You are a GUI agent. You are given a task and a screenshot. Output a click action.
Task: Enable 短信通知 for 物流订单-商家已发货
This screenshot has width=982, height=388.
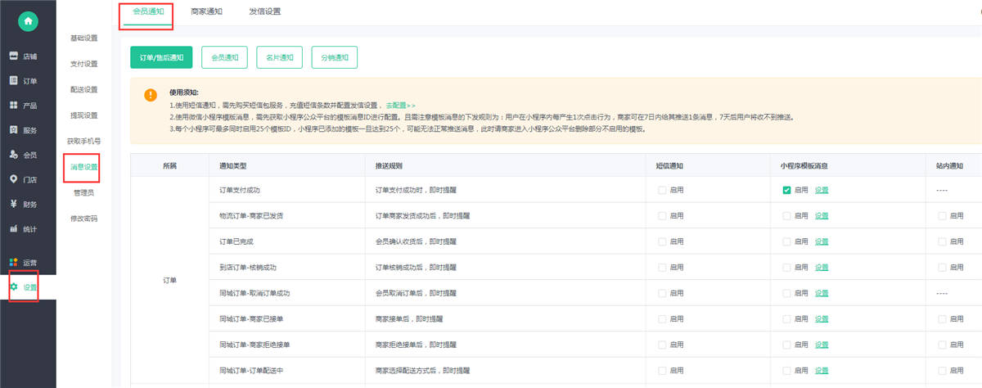point(662,215)
